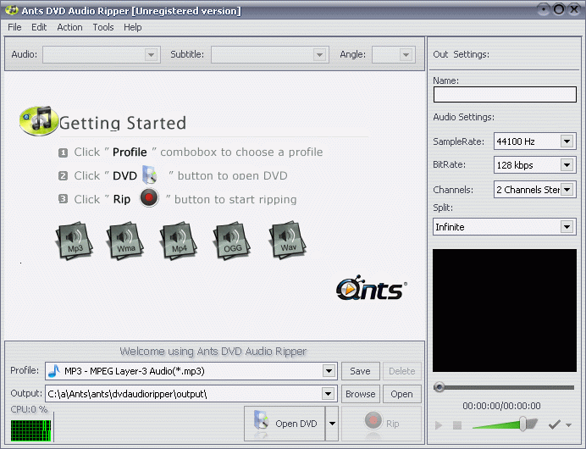Click the DVD disc icon in Getting Started

pyautogui.click(x=150, y=175)
